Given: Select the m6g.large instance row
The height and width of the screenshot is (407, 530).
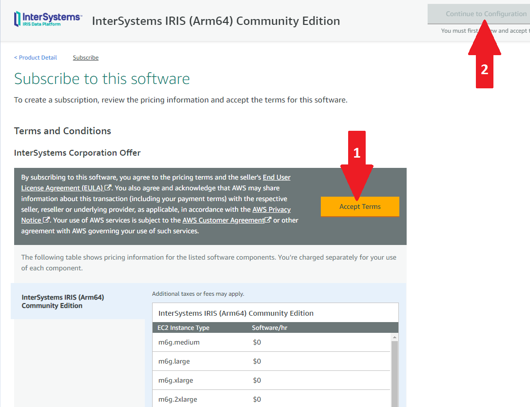Looking at the screenshot, I should (272, 361).
